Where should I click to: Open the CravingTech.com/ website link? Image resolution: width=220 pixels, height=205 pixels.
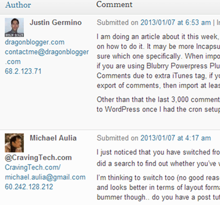click(33, 167)
